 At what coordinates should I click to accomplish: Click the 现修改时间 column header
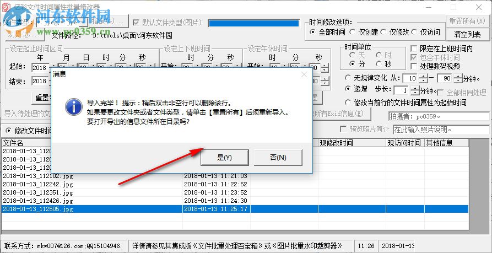pos(352,143)
